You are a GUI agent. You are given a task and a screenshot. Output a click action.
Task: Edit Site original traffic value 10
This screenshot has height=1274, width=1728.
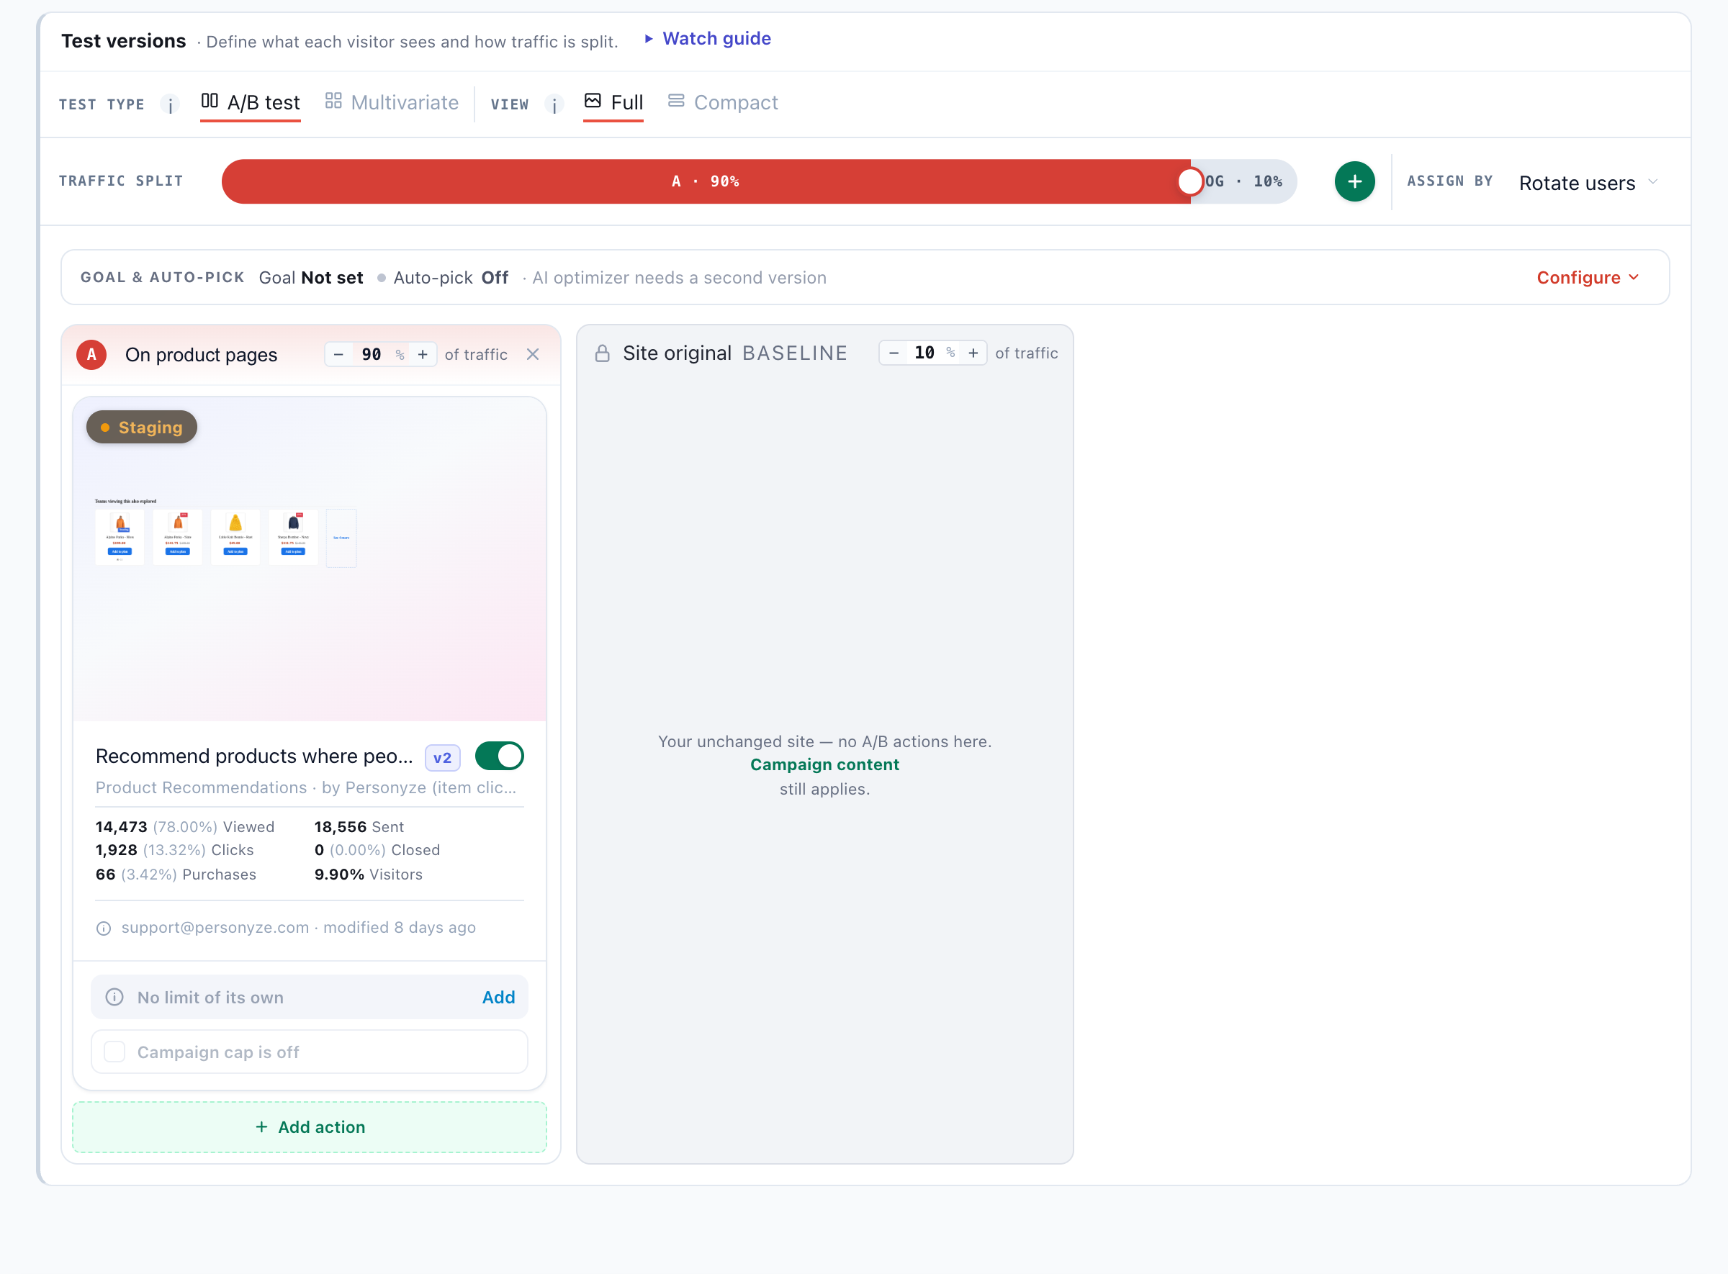click(x=924, y=353)
